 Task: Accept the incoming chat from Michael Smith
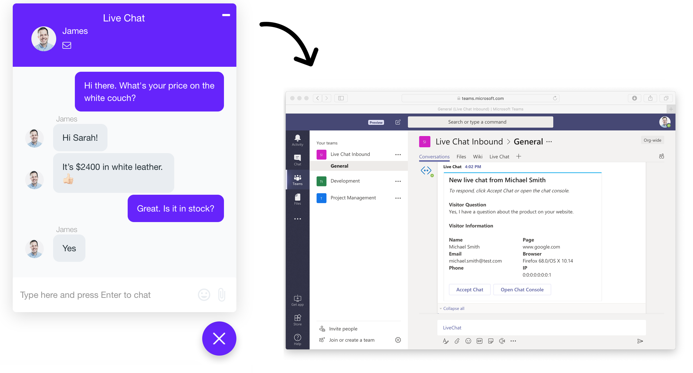pyautogui.click(x=469, y=289)
